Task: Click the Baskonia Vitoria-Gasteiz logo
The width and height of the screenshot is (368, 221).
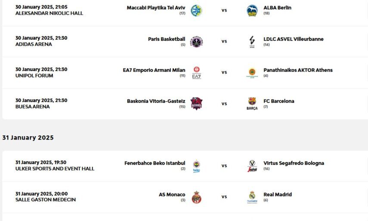Action: click(196, 104)
